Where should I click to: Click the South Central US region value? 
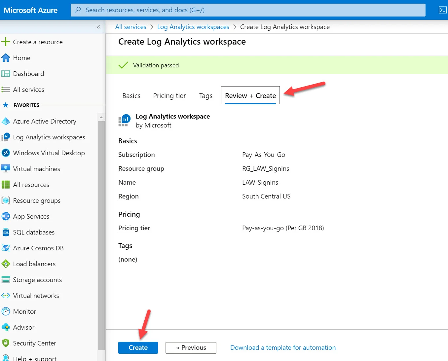266,196
